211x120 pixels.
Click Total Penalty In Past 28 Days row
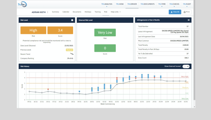163,49
